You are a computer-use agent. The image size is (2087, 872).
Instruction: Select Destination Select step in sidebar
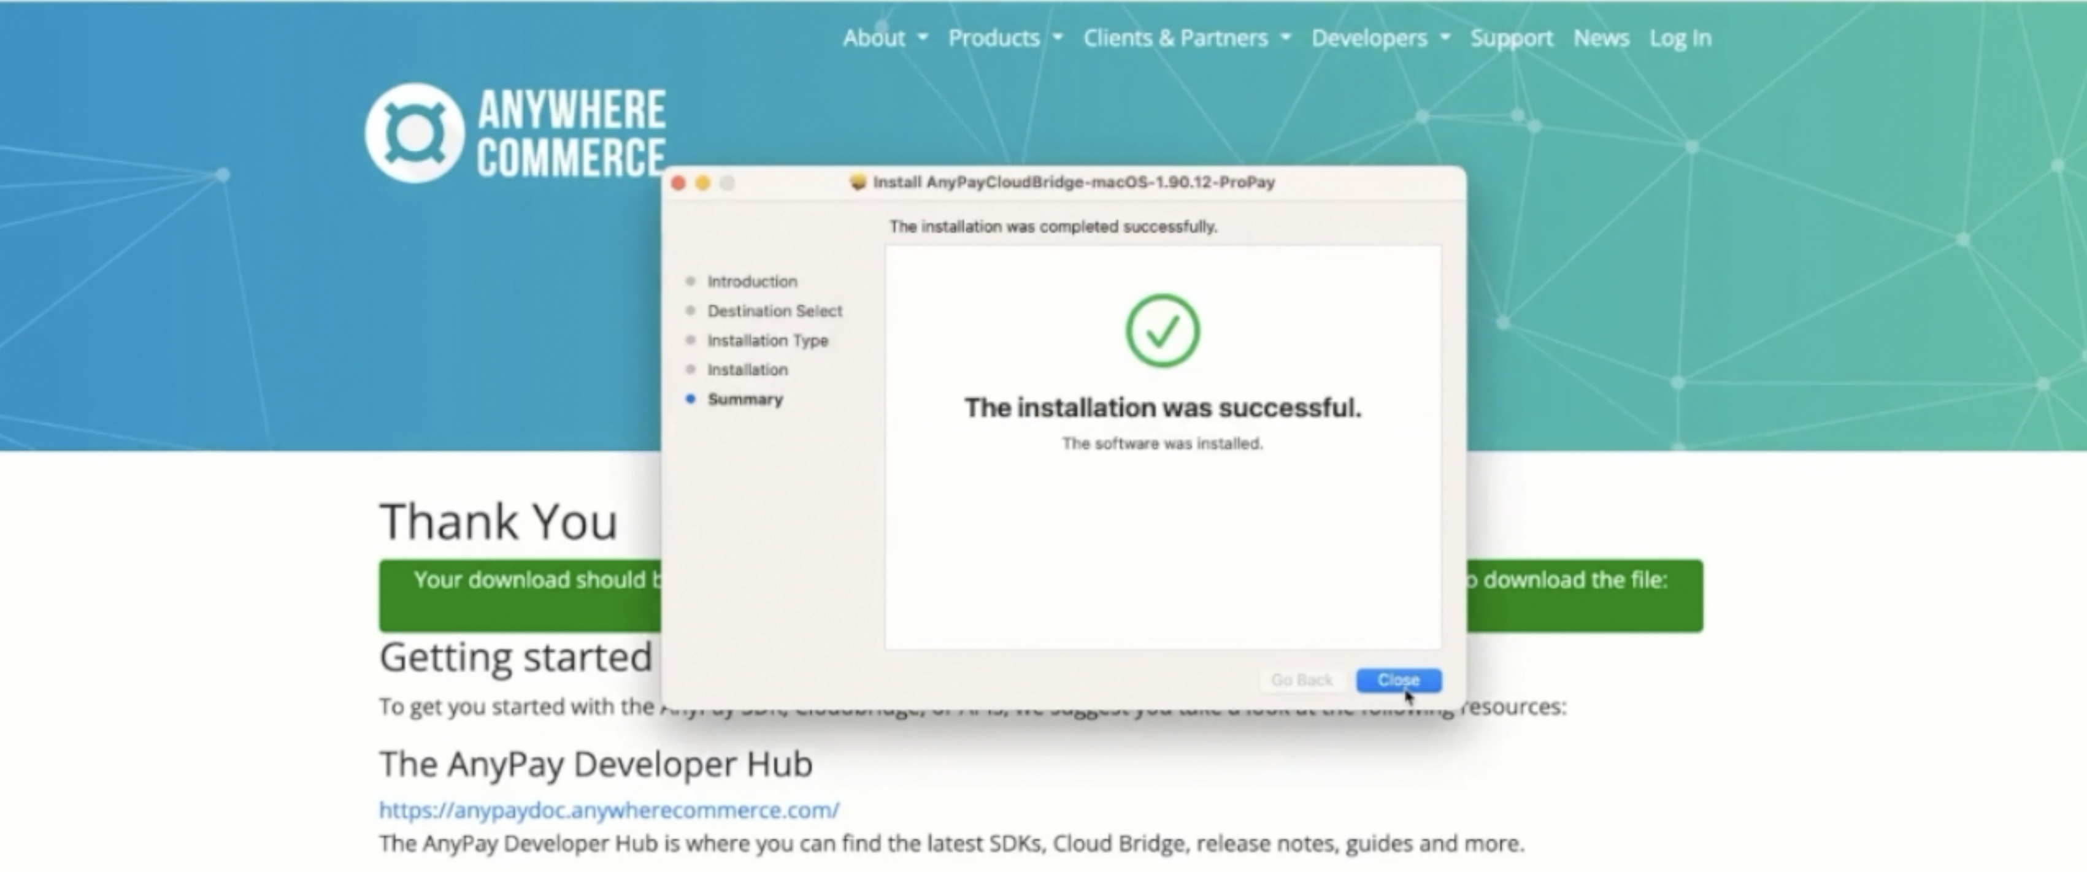(775, 311)
